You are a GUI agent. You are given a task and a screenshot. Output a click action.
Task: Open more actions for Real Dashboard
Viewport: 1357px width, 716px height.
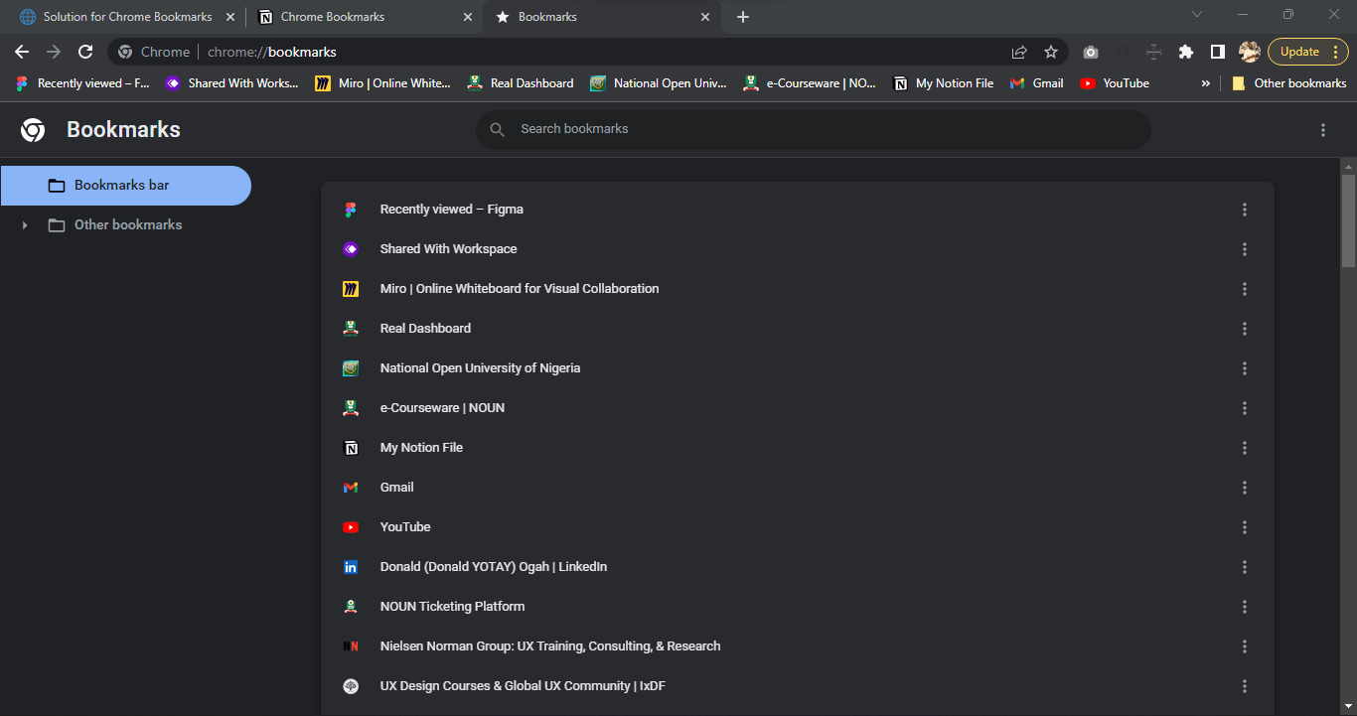coord(1245,329)
